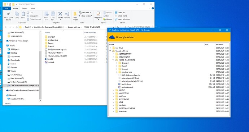
Task: Select MARKETING-PC under Network
Action: [17, 99]
